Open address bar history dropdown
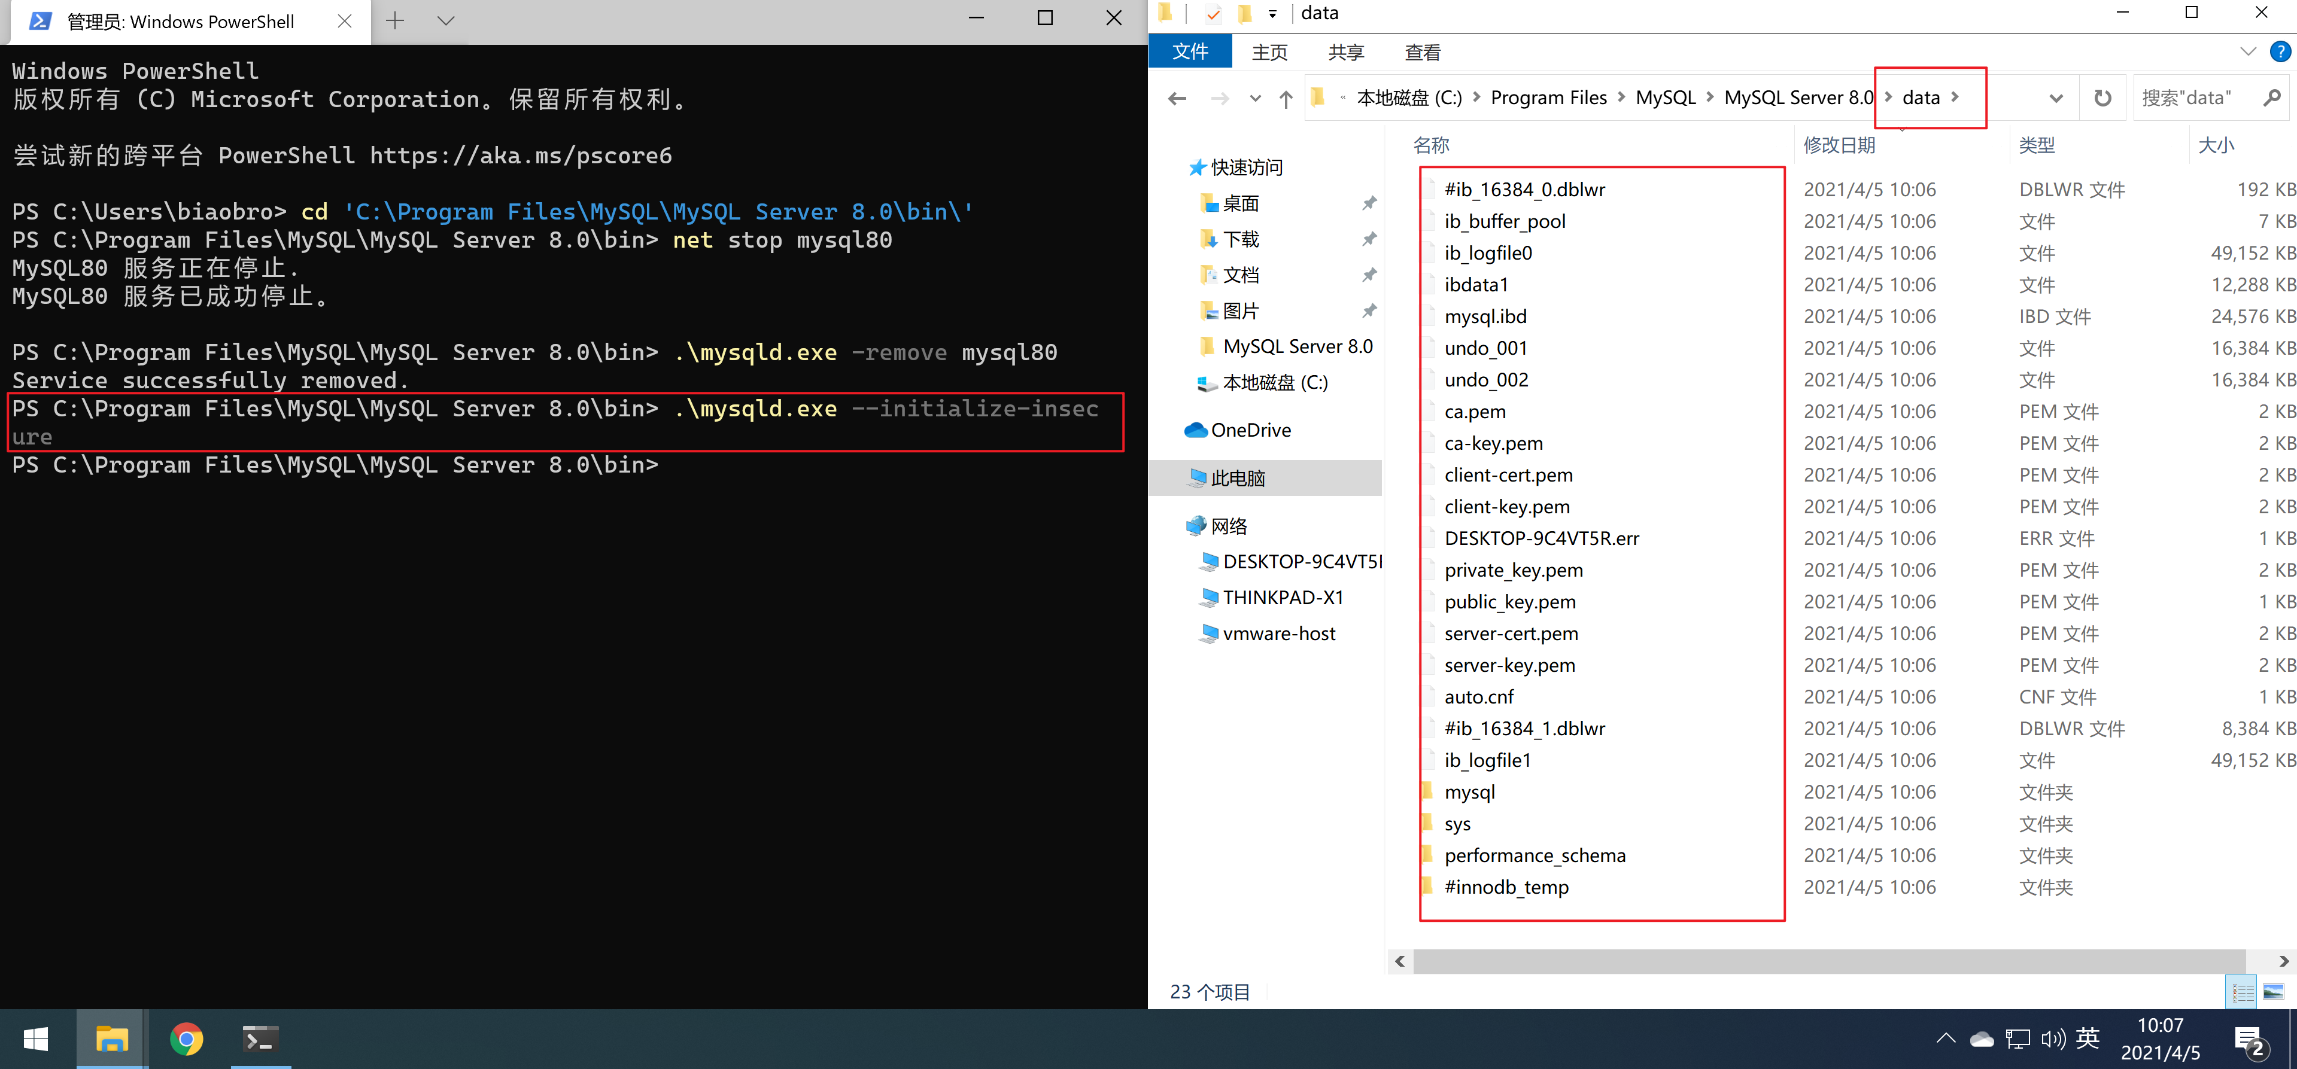The image size is (2297, 1069). click(x=2056, y=98)
